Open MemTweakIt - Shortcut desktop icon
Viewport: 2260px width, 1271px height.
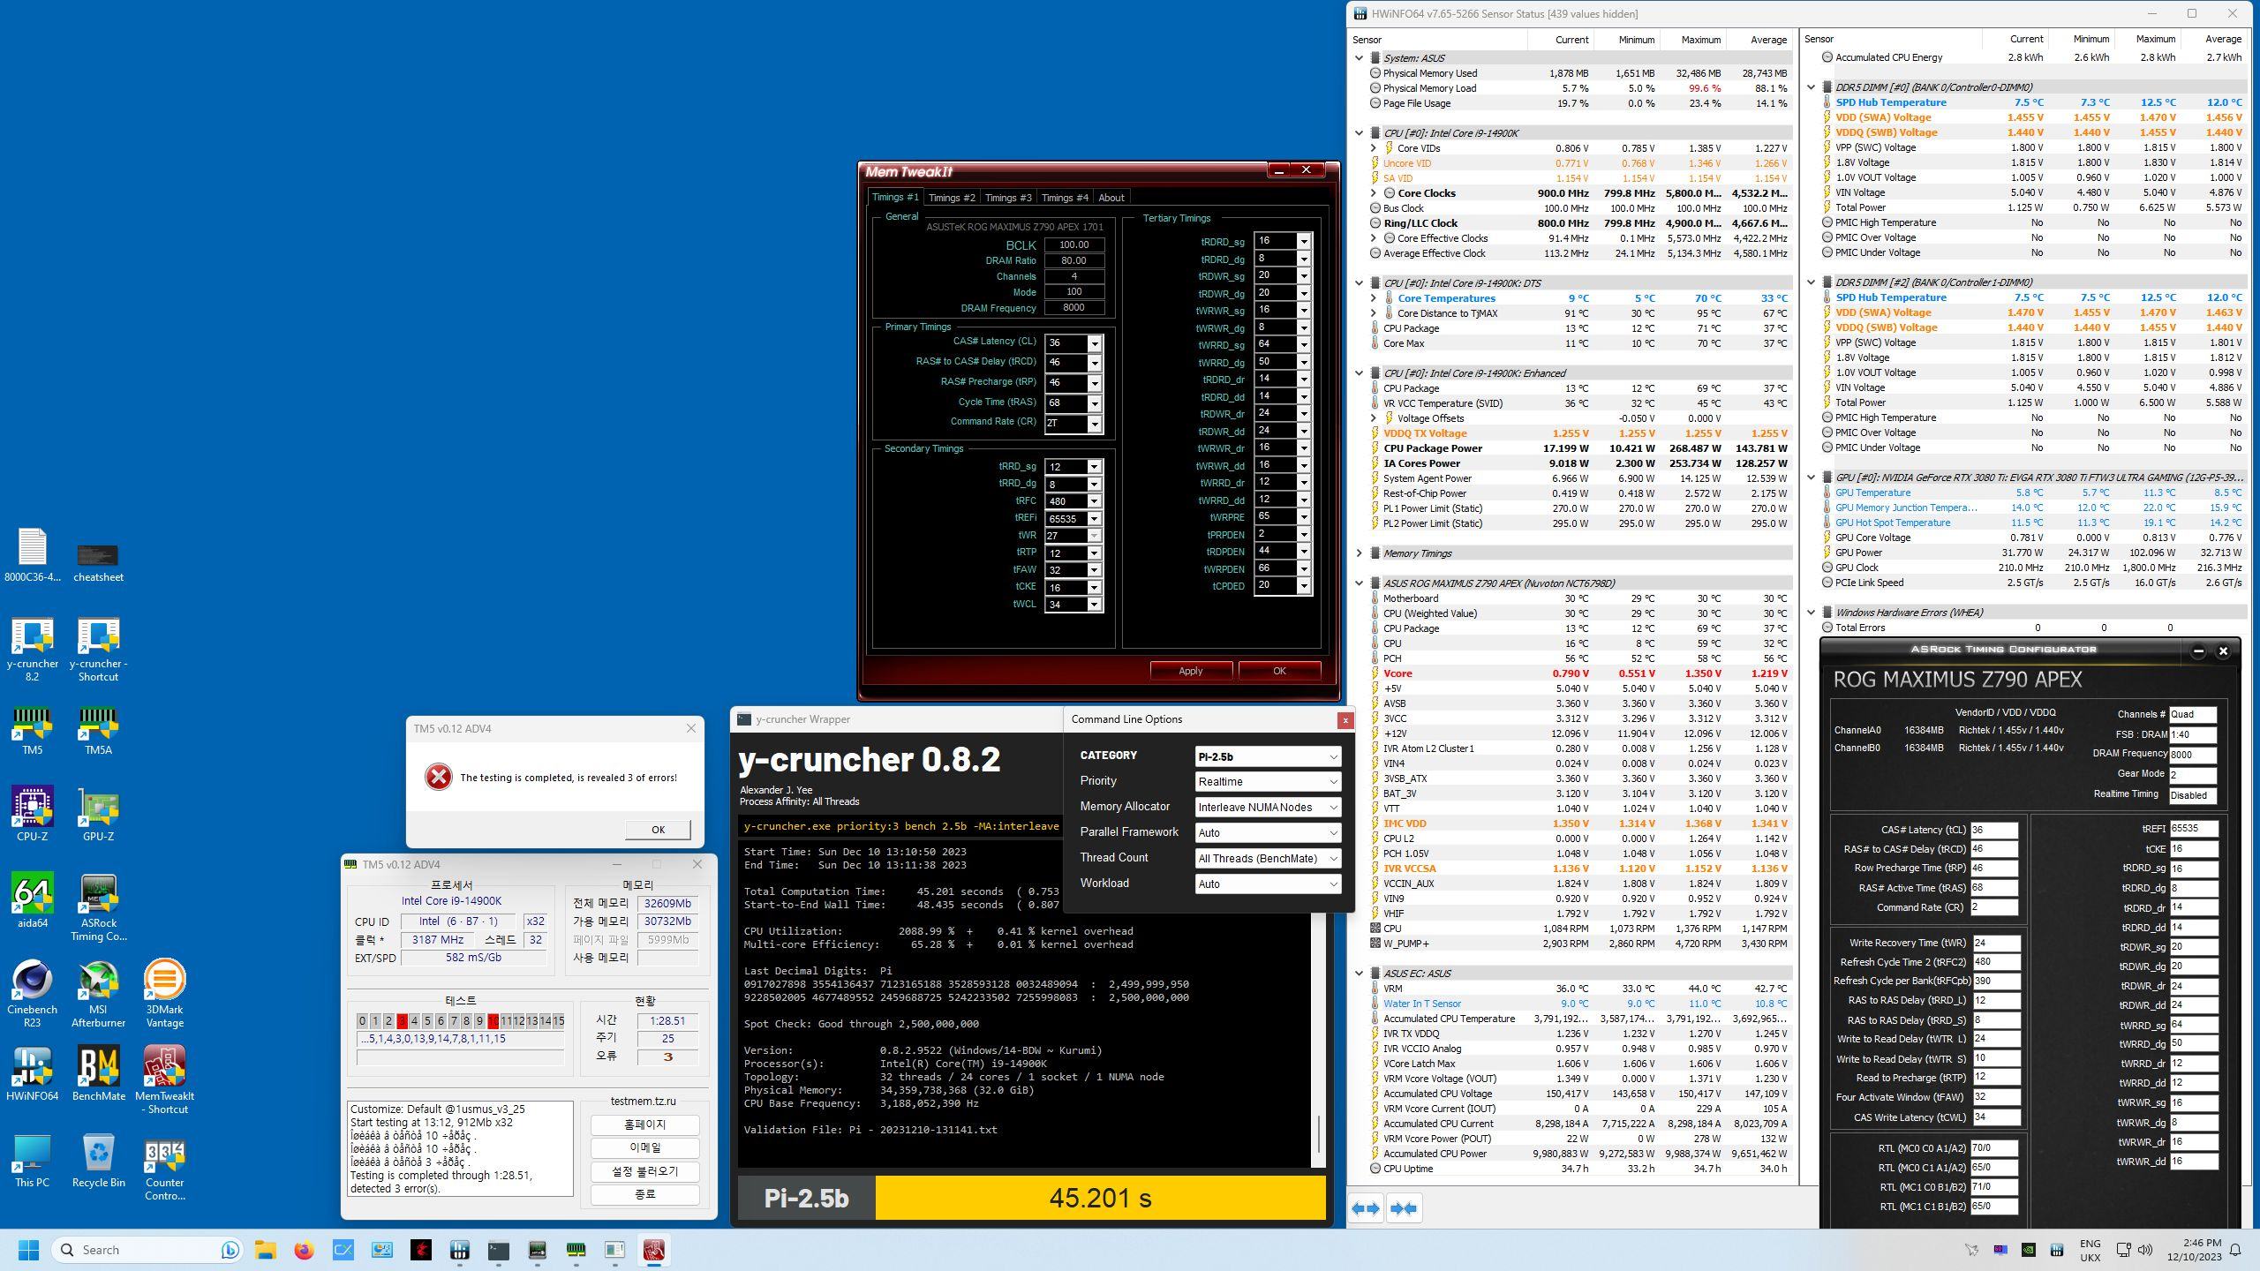[x=164, y=1080]
